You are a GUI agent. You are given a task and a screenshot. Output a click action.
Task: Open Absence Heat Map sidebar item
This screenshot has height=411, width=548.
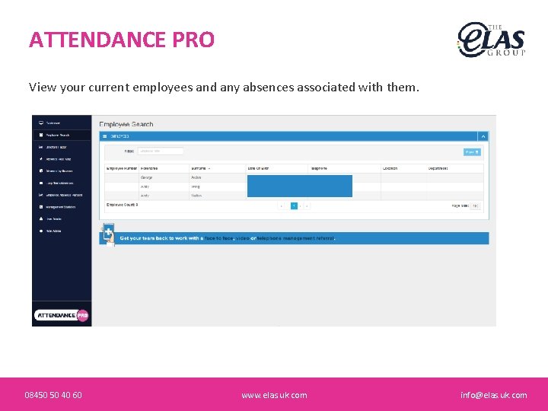(62, 159)
